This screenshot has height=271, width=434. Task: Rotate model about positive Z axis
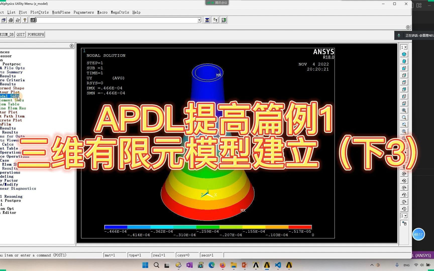[404, 209]
